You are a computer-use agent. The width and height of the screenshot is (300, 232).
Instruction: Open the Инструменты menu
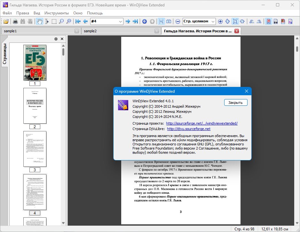[56, 13]
